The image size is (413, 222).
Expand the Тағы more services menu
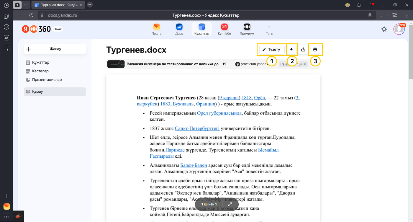[269, 29]
